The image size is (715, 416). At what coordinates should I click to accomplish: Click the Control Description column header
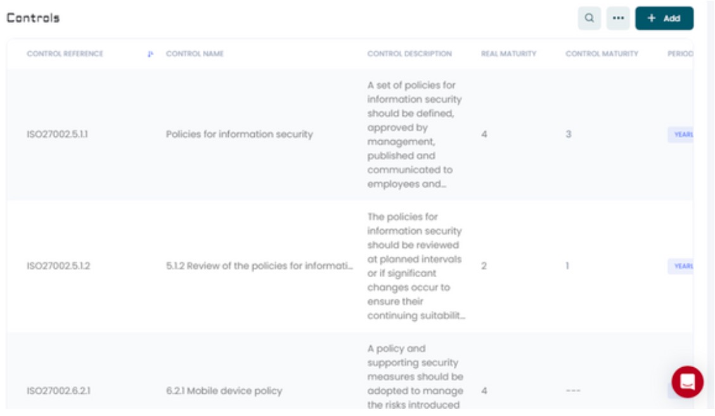tap(409, 54)
